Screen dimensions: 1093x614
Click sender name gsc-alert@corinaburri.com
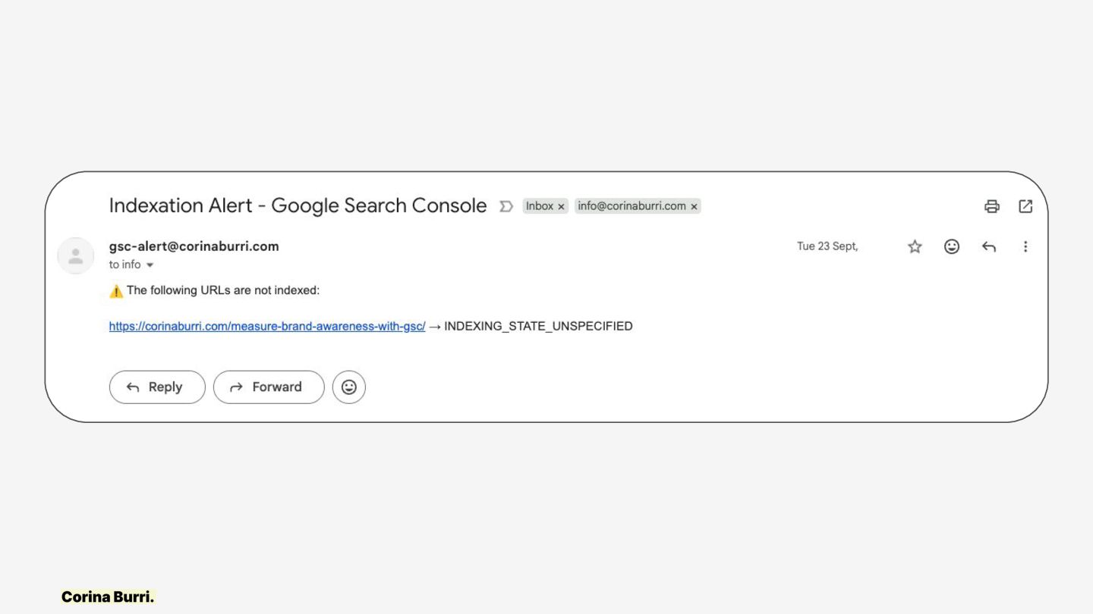click(x=194, y=246)
